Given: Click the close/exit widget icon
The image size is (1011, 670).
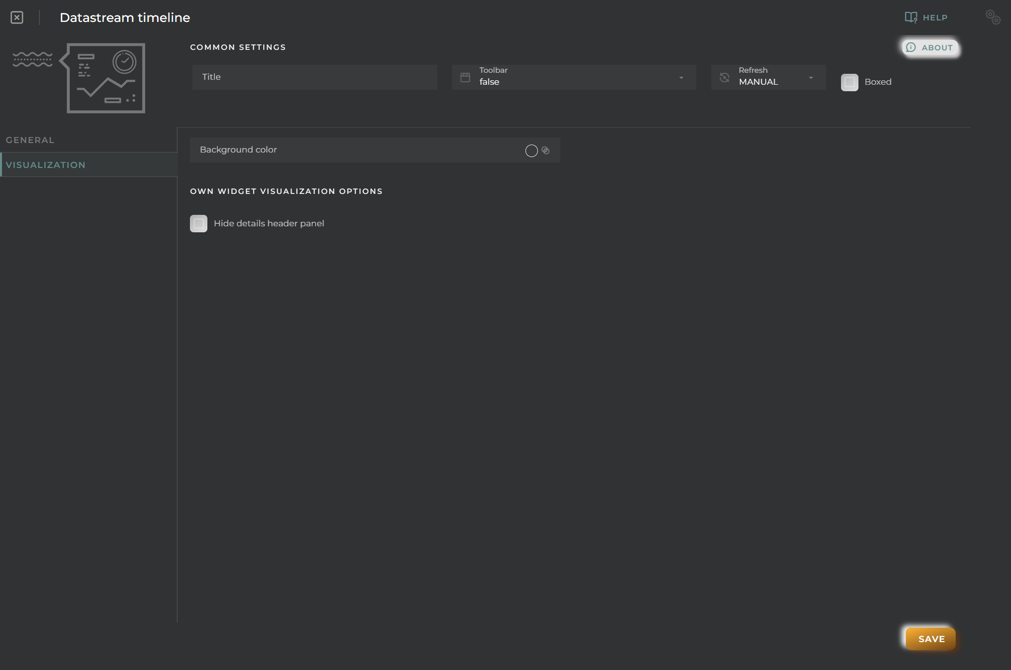Looking at the screenshot, I should (16, 16).
